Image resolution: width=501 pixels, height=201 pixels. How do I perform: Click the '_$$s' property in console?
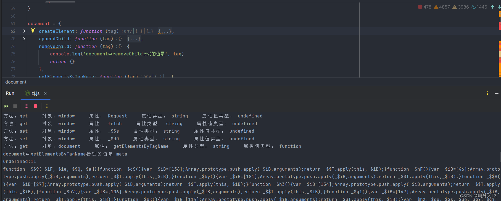tap(113, 131)
